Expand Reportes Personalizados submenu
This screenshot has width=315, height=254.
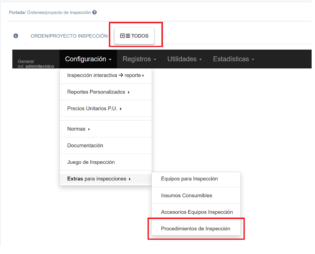click(x=98, y=92)
